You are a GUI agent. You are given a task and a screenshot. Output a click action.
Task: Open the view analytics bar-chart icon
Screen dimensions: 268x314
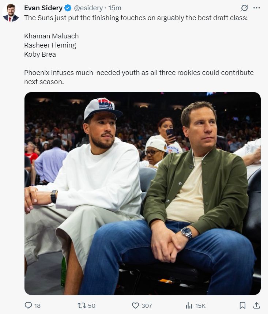[x=189, y=305]
